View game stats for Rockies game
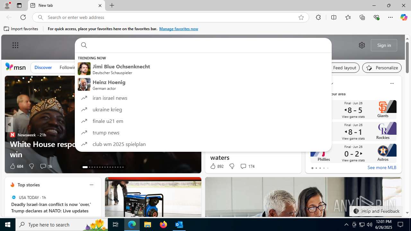Viewport: 411px width, 231px height. [353, 139]
